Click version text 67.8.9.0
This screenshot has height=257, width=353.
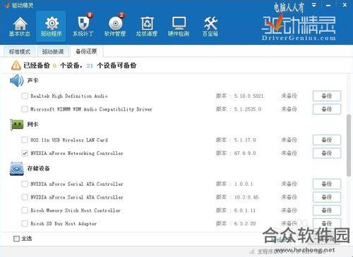[x=245, y=153]
